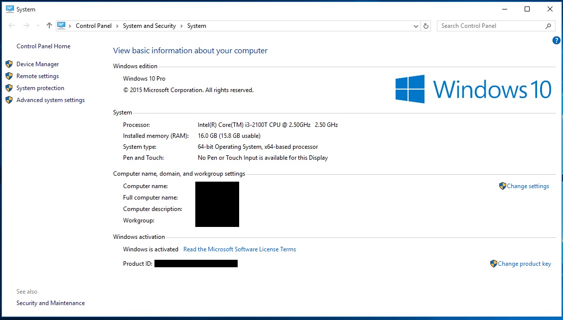Click the View basic information heading
The image size is (563, 320).
coord(190,51)
